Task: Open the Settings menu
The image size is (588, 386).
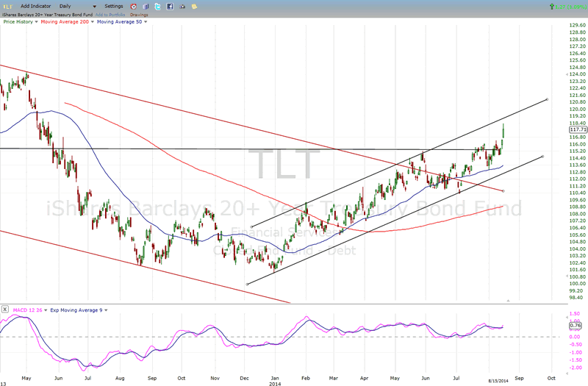Action: point(113,6)
